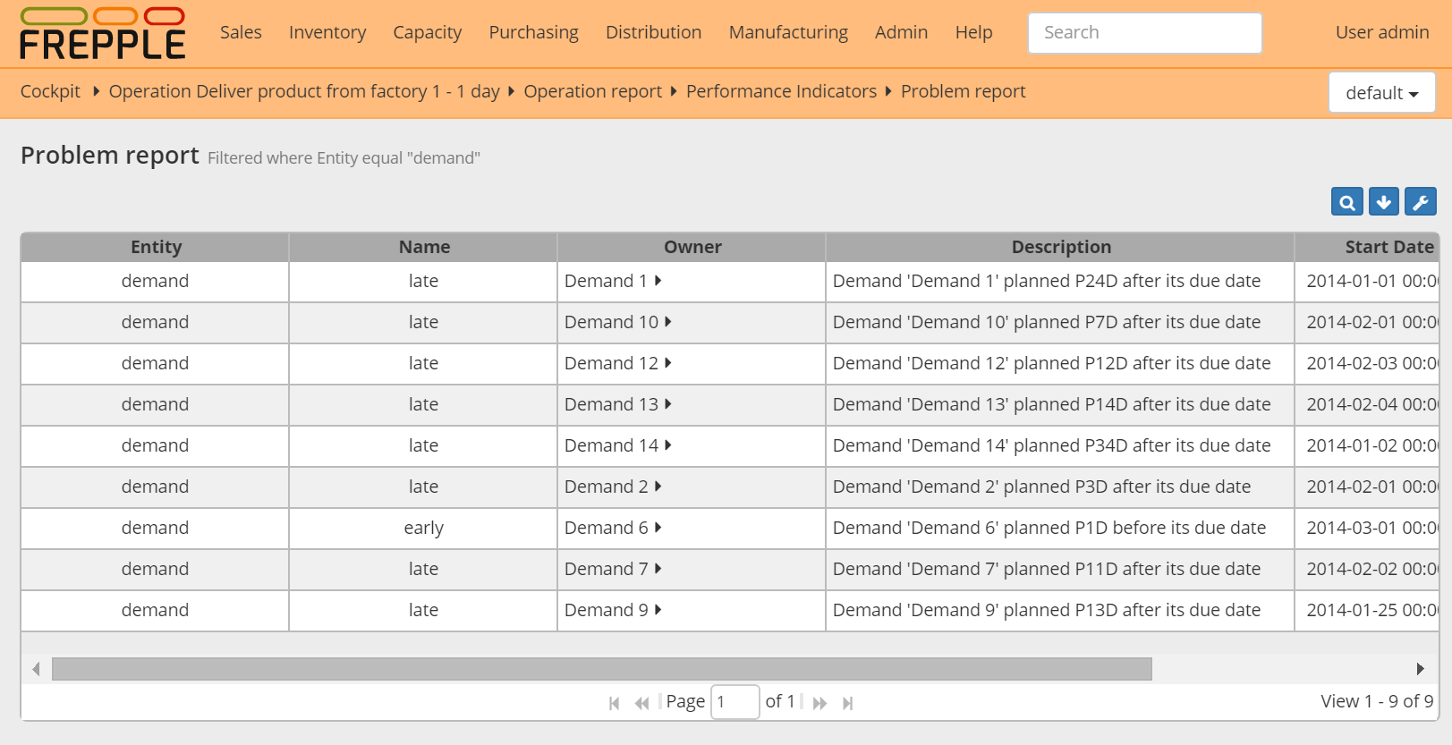The image size is (1452, 745).
Task: Focus the Search input field
Action: (x=1145, y=33)
